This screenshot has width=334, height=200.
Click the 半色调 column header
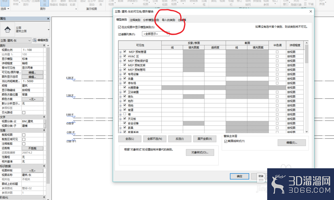pyautogui.click(x=277, y=45)
